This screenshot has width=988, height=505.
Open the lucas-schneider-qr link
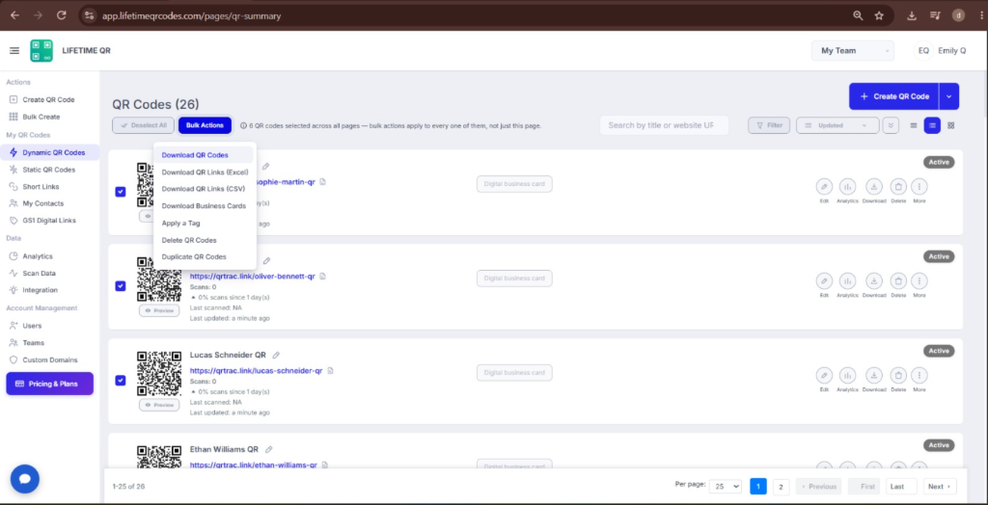[x=256, y=371]
